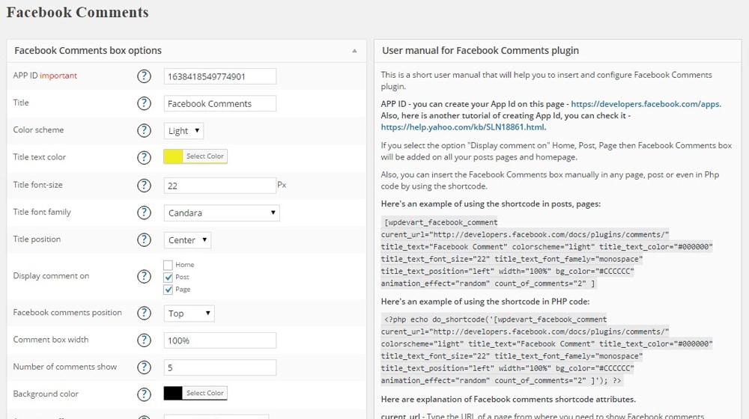Uncheck the Page checkbox
The height and width of the screenshot is (419, 749).
click(x=168, y=290)
